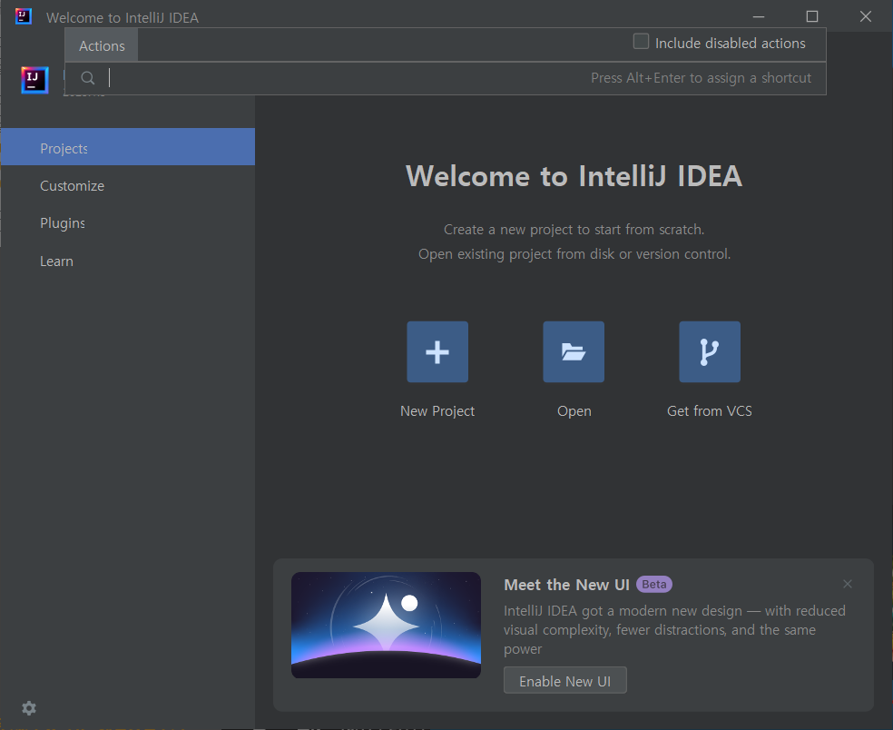Click the New Project plus icon
The width and height of the screenshot is (893, 730).
(437, 351)
